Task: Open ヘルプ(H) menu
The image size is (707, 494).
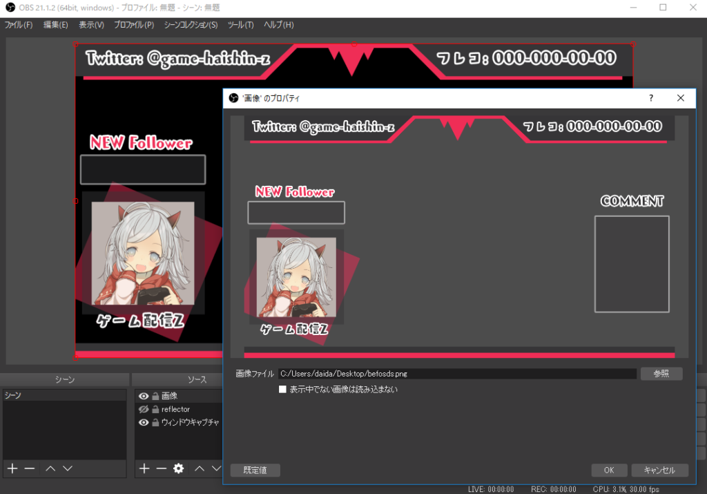Action: coord(279,25)
